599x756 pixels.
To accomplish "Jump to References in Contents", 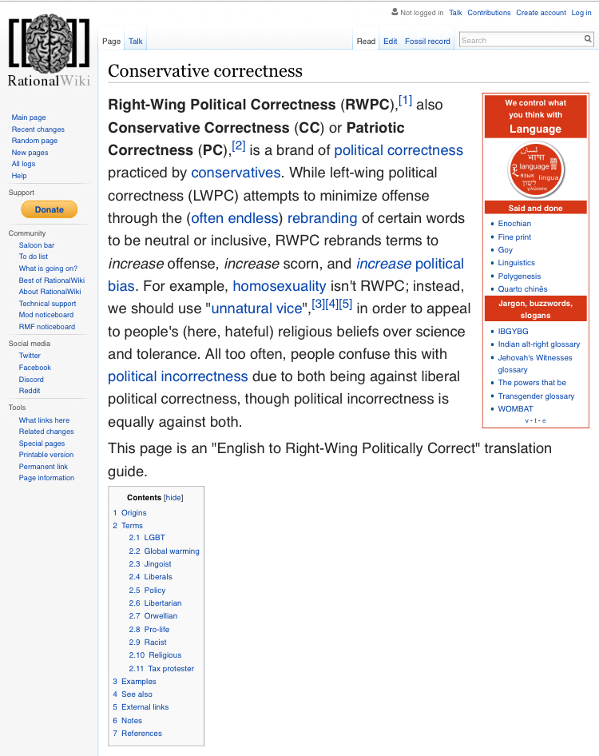I will (137, 733).
